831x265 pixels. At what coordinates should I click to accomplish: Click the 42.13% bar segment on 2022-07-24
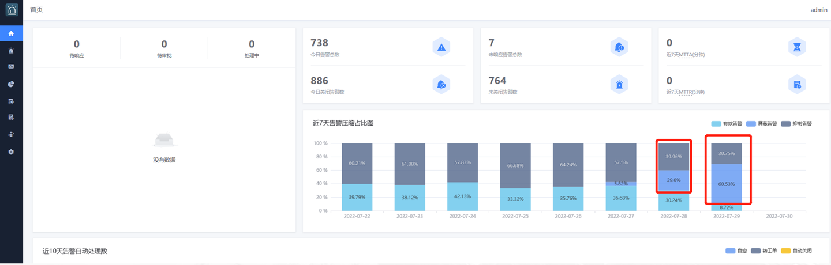click(462, 197)
